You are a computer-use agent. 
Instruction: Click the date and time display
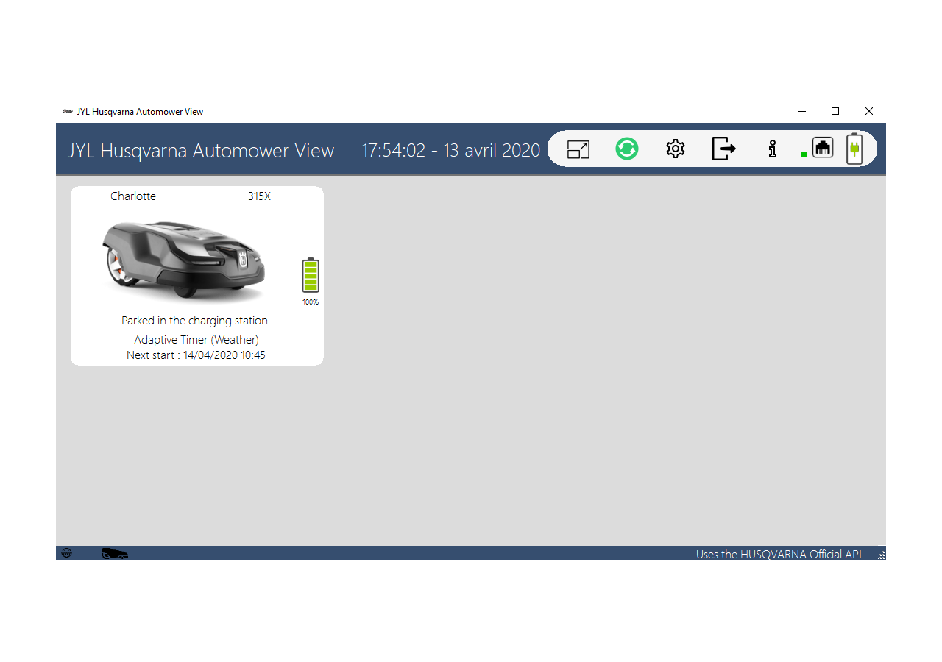pos(450,149)
